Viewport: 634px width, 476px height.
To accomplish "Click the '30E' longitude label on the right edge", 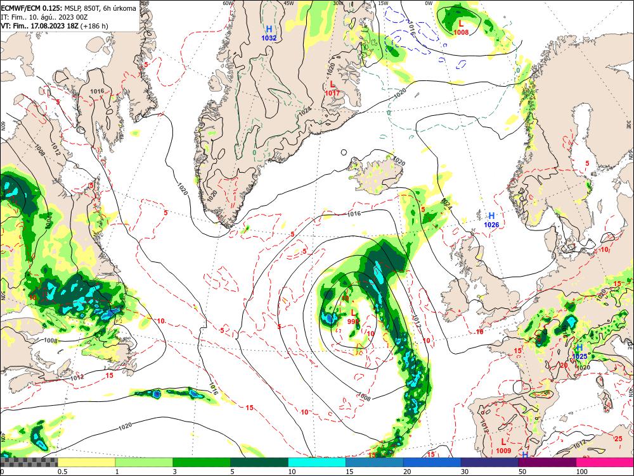I will click(629, 123).
